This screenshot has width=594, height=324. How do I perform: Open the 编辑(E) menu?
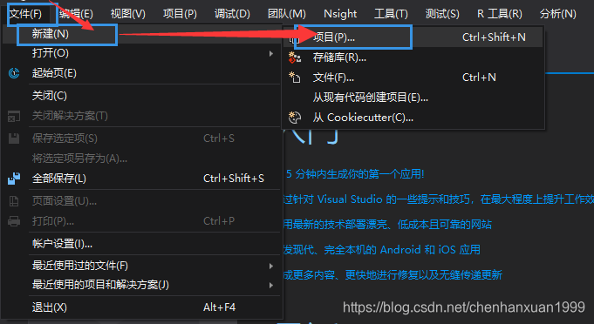pyautogui.click(x=76, y=14)
